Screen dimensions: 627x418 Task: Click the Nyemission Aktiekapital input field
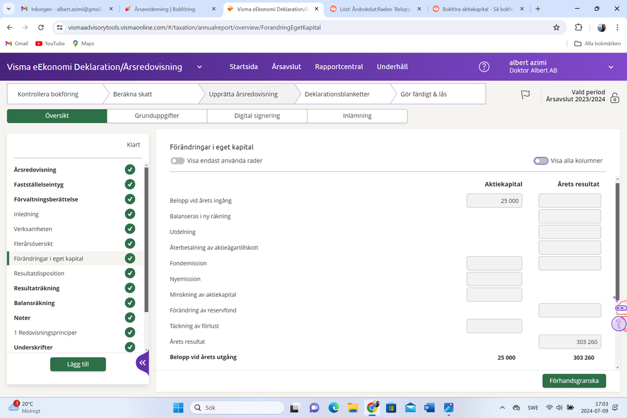(x=494, y=279)
